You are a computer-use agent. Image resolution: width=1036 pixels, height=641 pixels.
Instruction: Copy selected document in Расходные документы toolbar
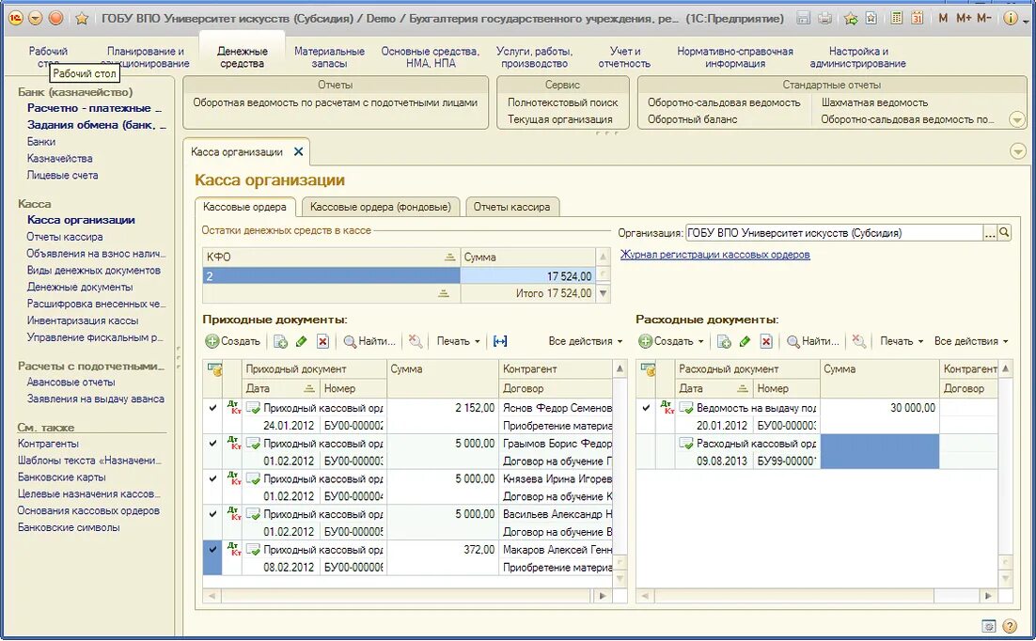pos(724,341)
